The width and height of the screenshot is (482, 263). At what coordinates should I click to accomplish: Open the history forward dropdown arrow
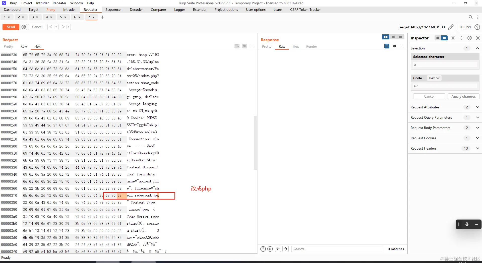tap(68, 27)
